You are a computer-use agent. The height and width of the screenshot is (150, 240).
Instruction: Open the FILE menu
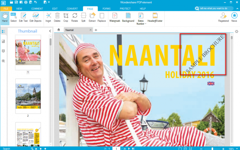point(6,8)
